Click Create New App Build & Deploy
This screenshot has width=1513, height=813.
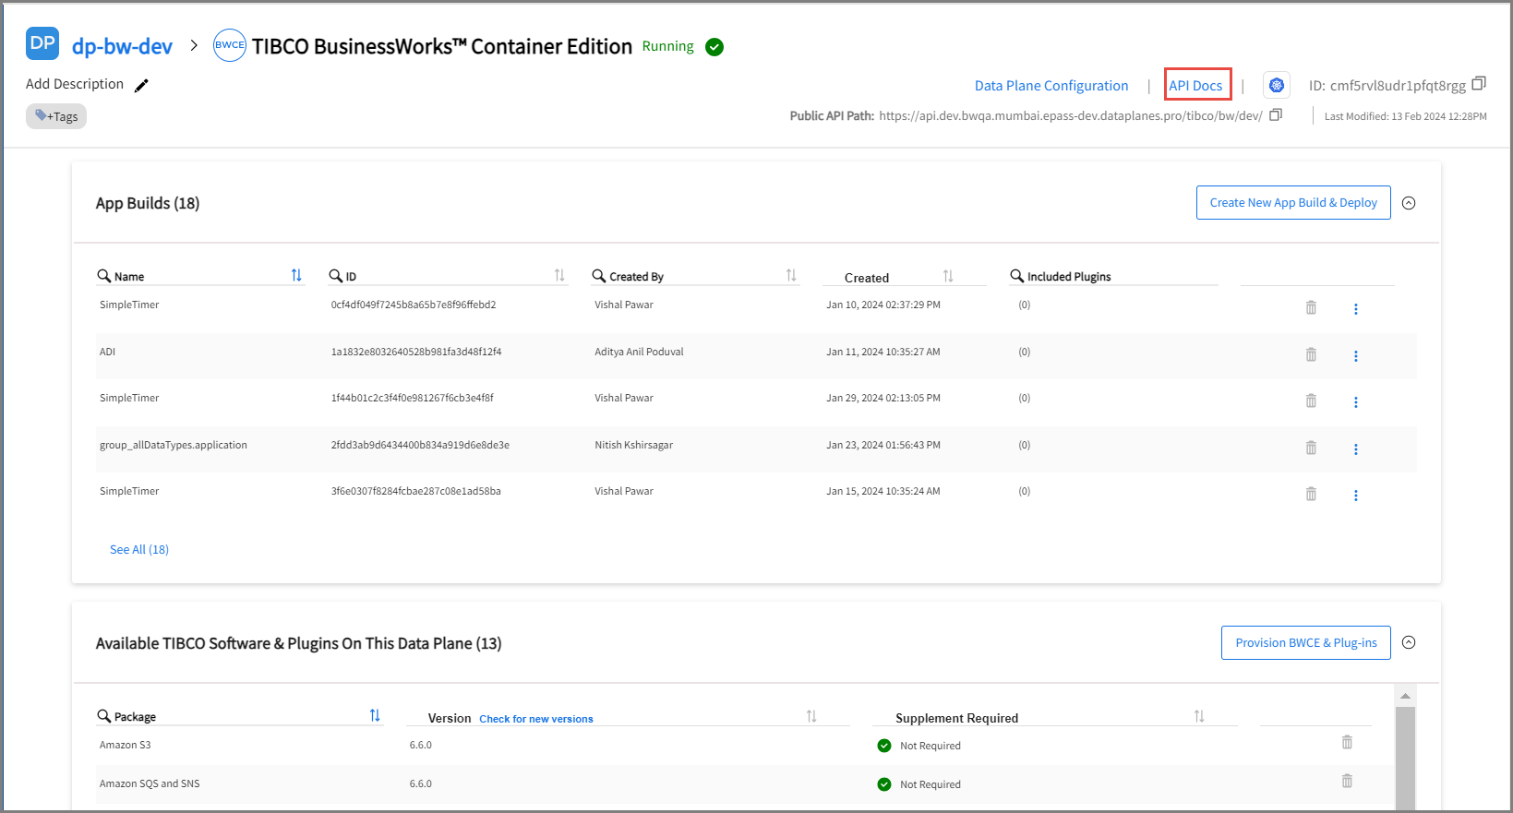click(1293, 203)
